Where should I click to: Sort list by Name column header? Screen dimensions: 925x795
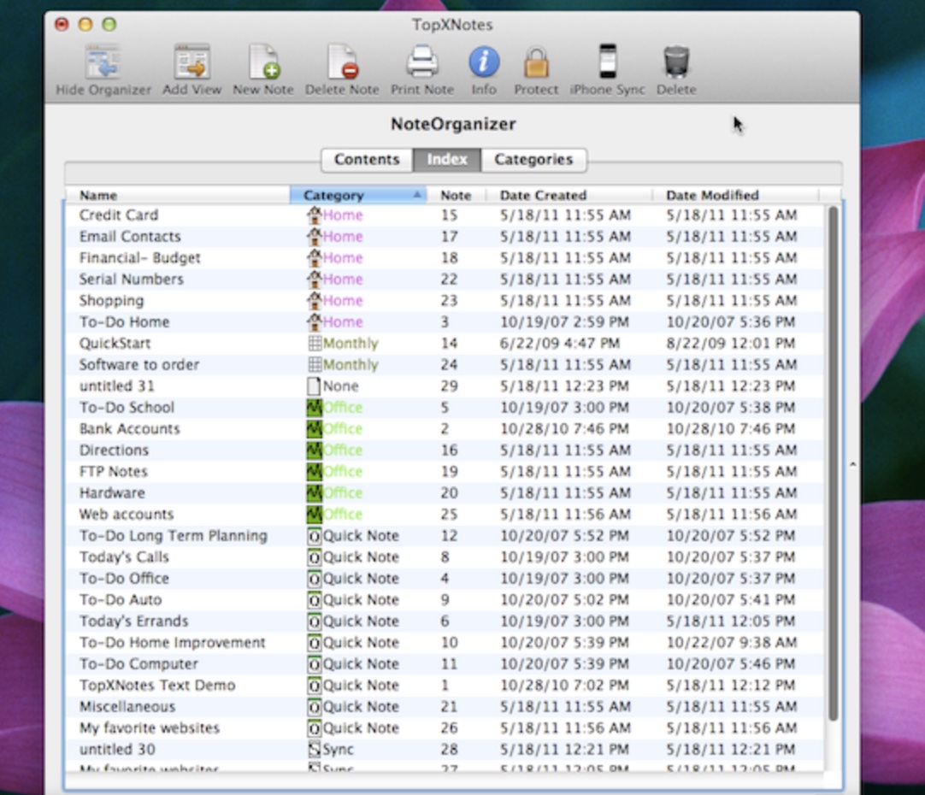177,195
